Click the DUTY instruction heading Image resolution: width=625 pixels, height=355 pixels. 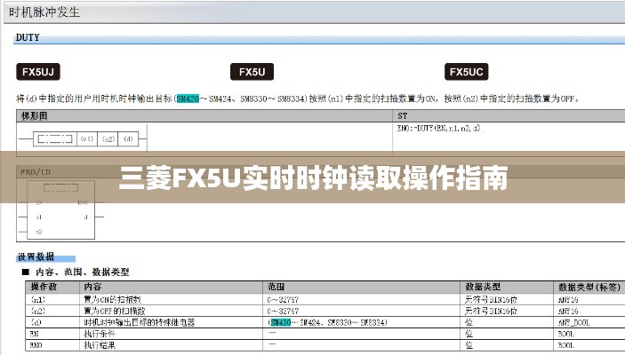tap(28, 37)
